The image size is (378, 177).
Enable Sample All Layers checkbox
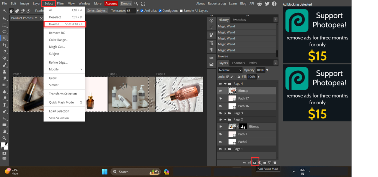181,11
